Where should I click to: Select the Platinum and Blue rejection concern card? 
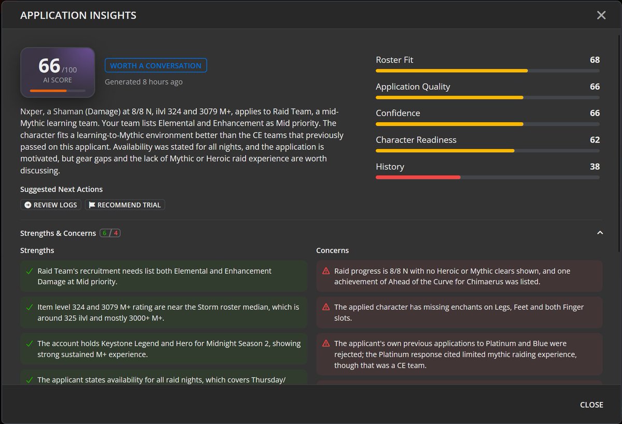tap(459, 354)
